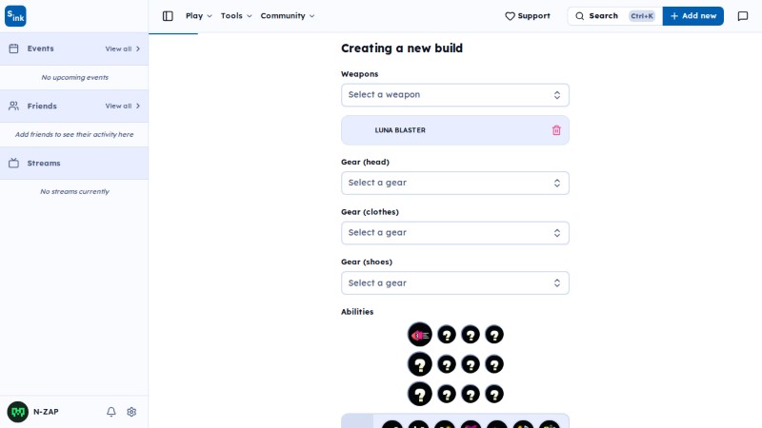
Task: Toggle the sidebar panel icon
Action: click(x=168, y=16)
